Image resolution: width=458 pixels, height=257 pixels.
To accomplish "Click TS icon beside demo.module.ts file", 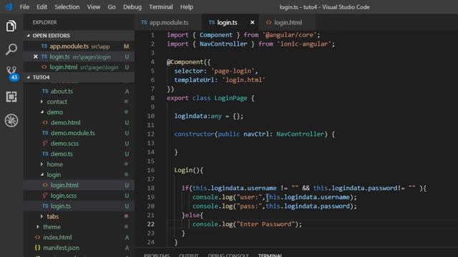I will click(45, 133).
